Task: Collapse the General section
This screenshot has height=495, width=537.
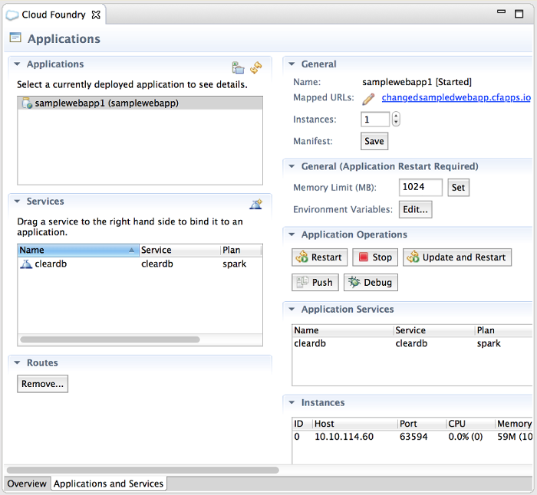Action: tap(292, 64)
